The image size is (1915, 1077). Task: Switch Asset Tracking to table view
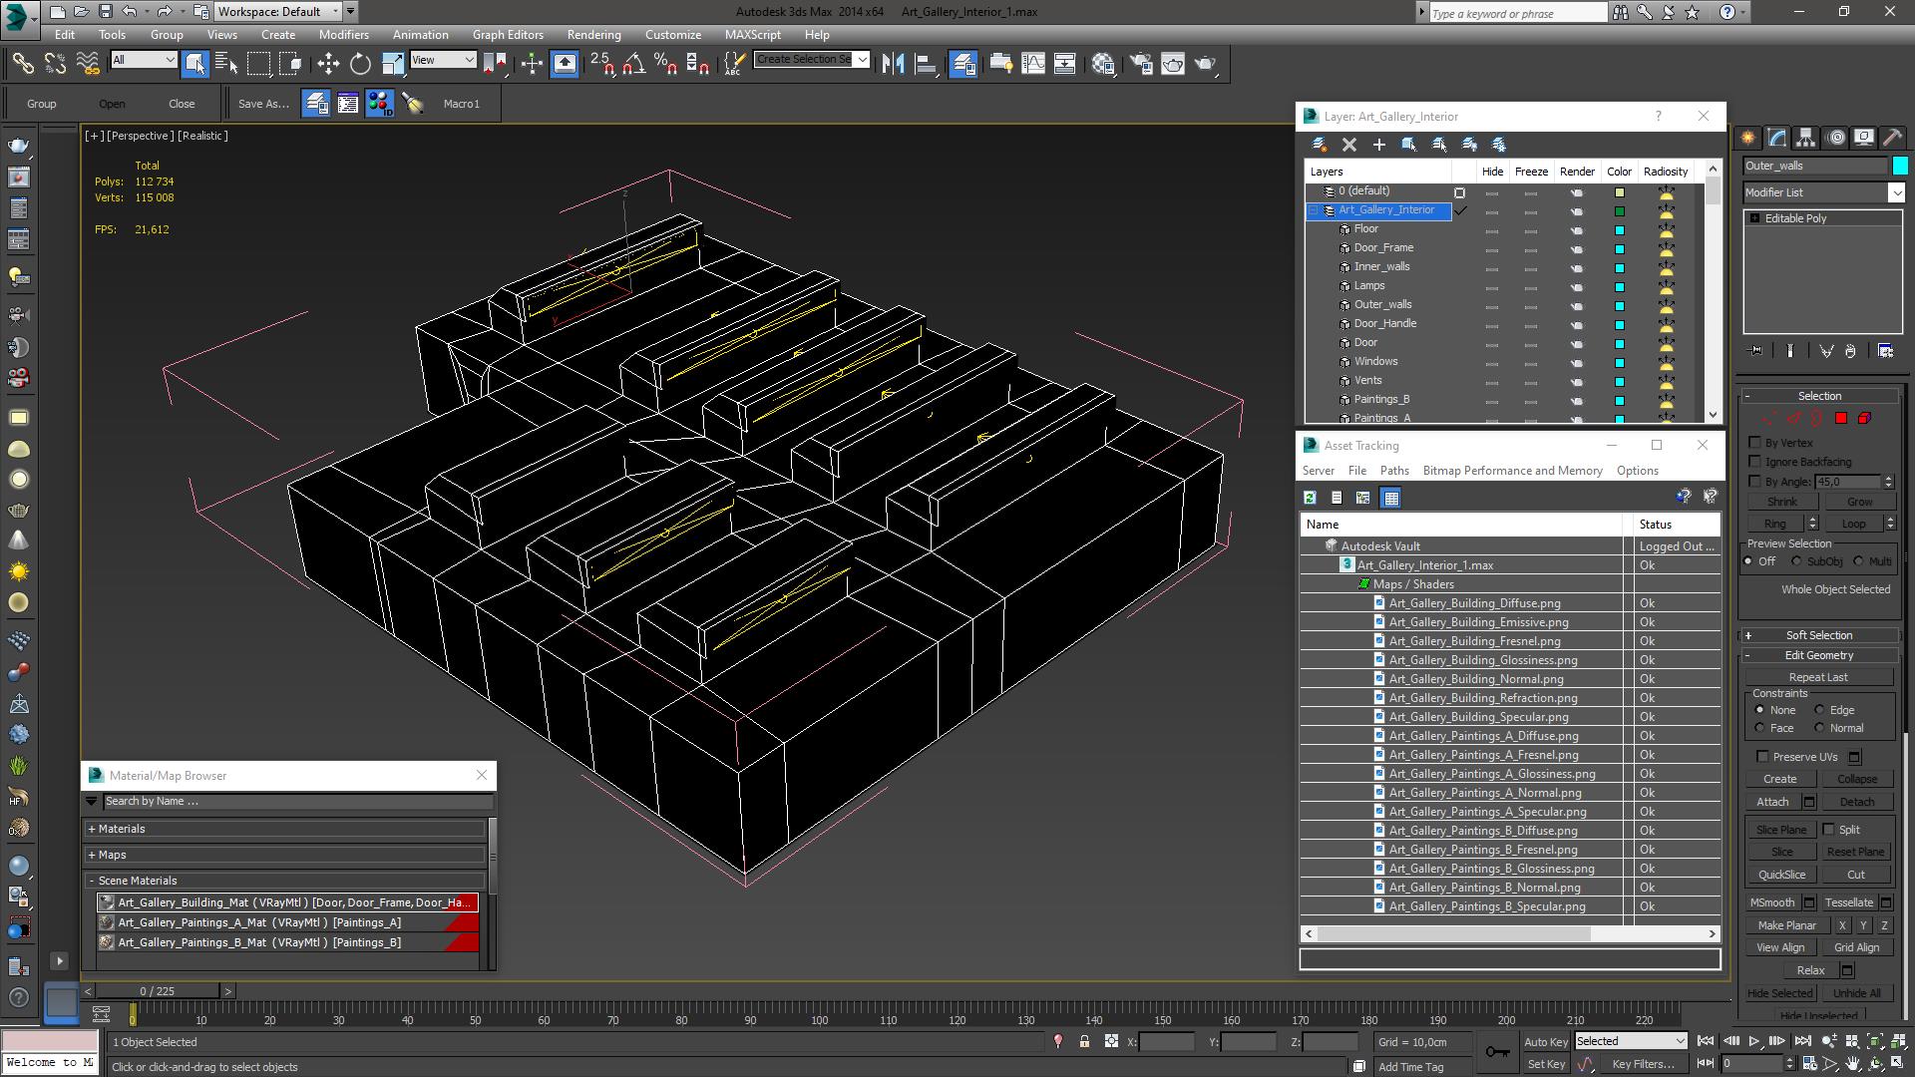point(1391,498)
